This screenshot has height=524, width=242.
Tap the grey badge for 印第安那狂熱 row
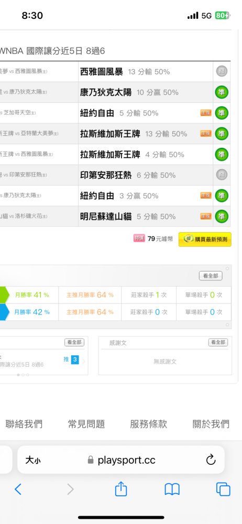click(x=221, y=175)
